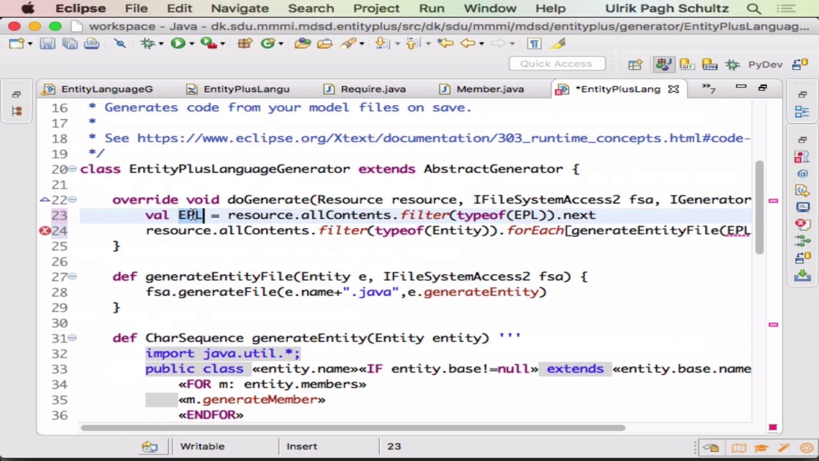
Task: Click the override indicator at line 22
Action: (x=45, y=200)
